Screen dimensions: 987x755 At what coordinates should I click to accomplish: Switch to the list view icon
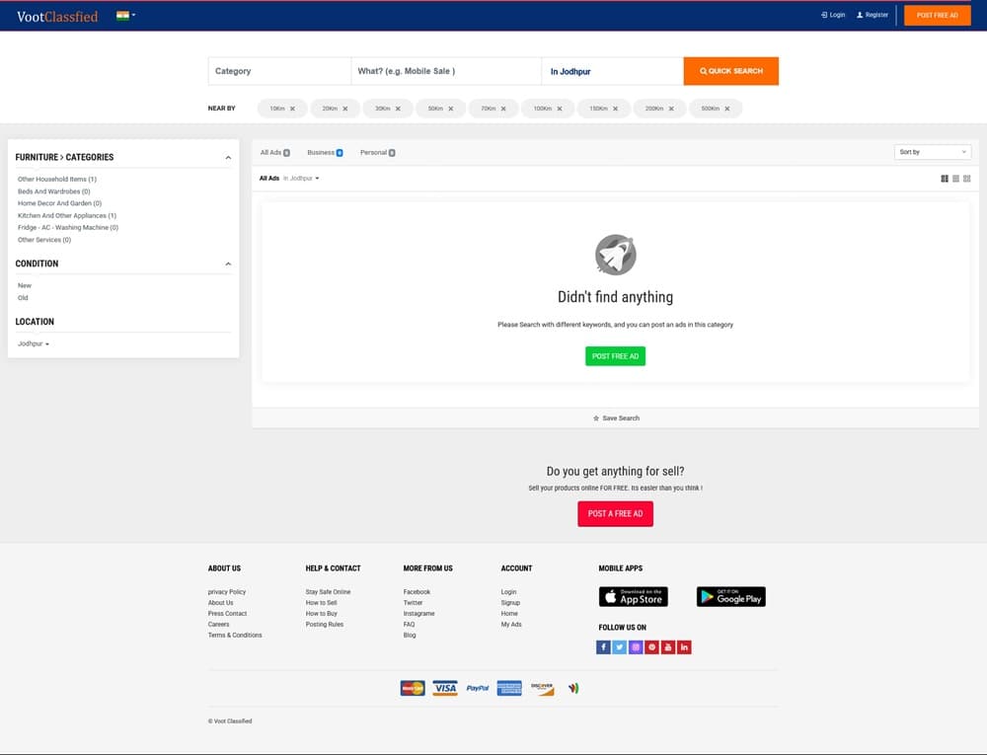tap(955, 179)
